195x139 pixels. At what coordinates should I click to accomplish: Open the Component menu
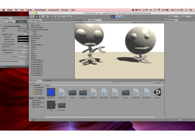(54, 10)
